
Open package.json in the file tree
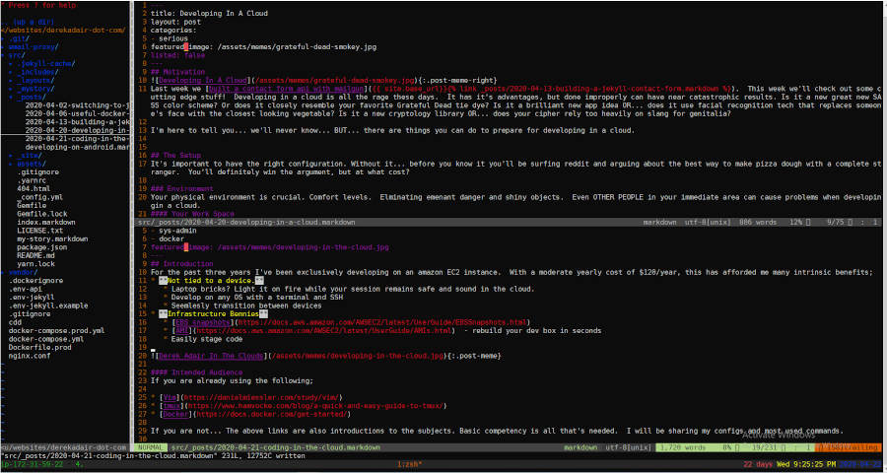point(45,246)
